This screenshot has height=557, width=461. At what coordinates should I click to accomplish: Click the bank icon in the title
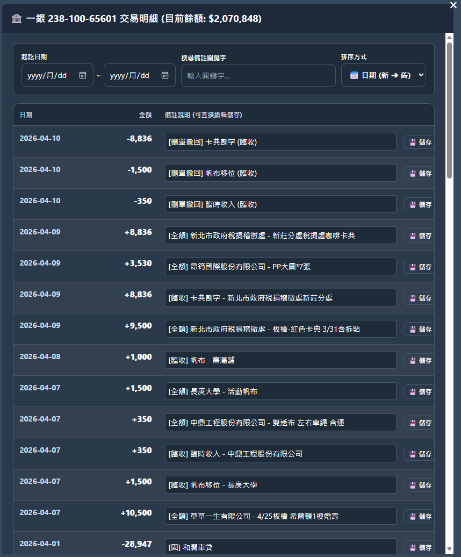(17, 19)
